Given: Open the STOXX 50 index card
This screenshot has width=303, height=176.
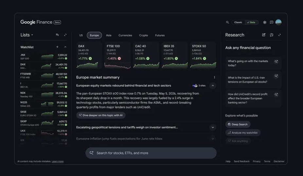Looking at the screenshot, I should coord(203,55).
